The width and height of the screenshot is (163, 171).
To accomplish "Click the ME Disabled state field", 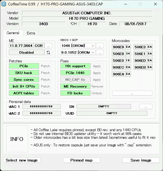I will click(x=27, y=53).
